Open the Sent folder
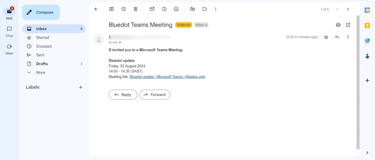This screenshot has width=375, height=160. point(54,55)
